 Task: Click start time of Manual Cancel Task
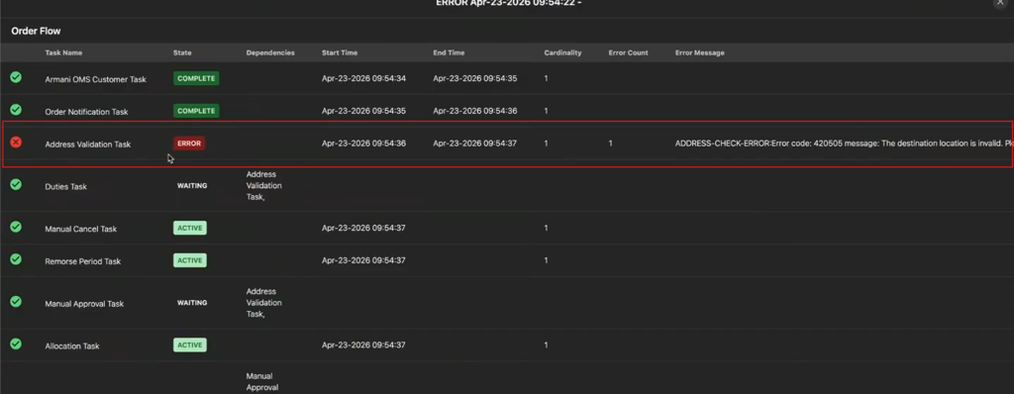(x=364, y=229)
